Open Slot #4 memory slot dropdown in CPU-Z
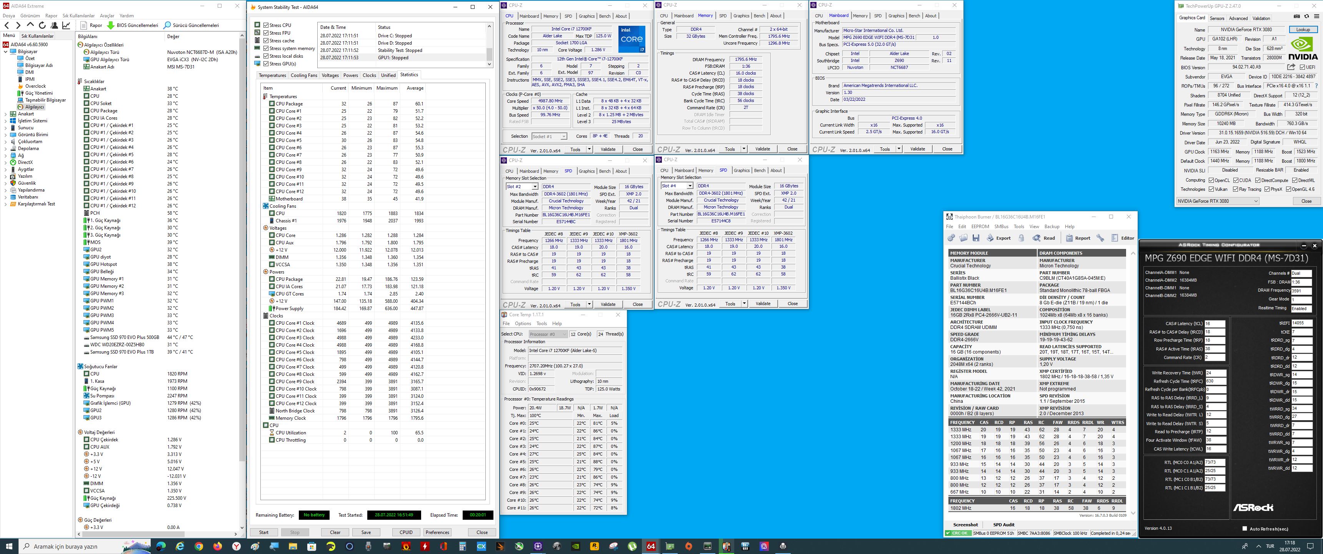This screenshot has width=1323, height=554. pyautogui.click(x=676, y=186)
